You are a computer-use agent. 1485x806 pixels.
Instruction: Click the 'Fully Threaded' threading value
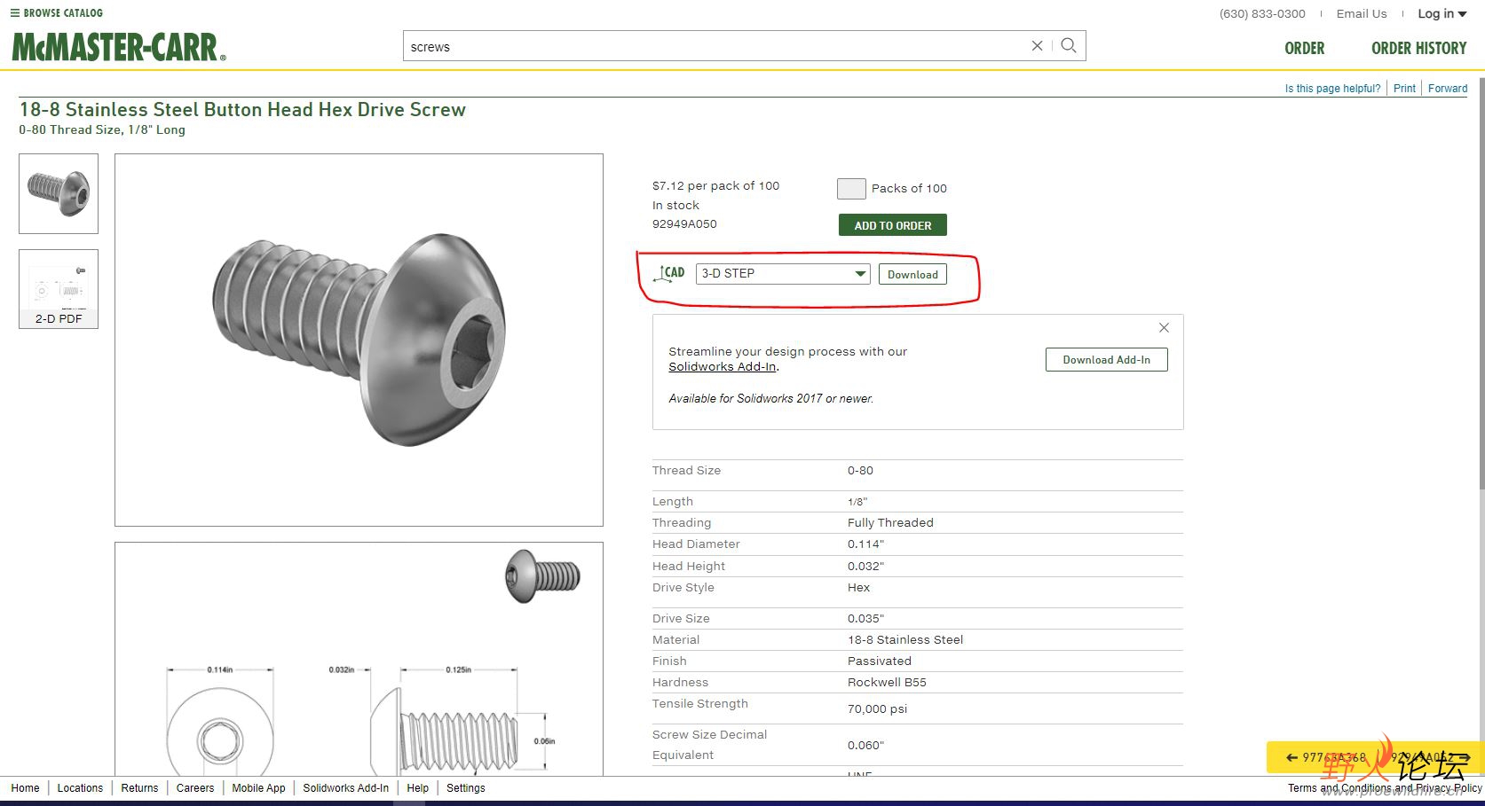coord(890,523)
